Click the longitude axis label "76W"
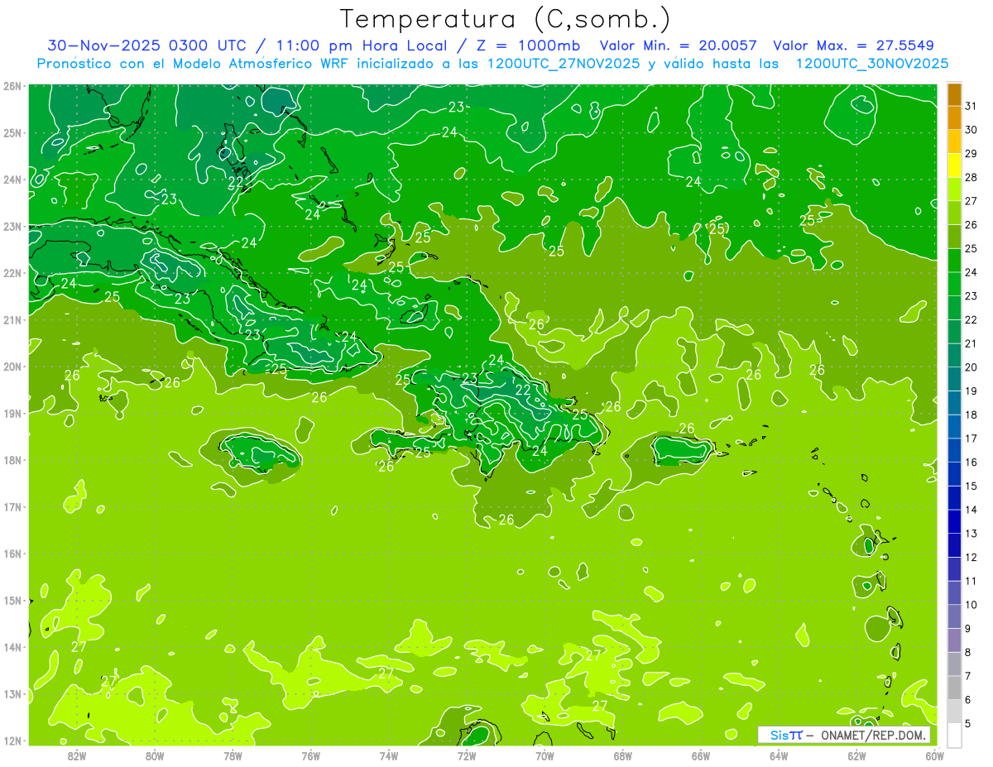 (x=311, y=755)
